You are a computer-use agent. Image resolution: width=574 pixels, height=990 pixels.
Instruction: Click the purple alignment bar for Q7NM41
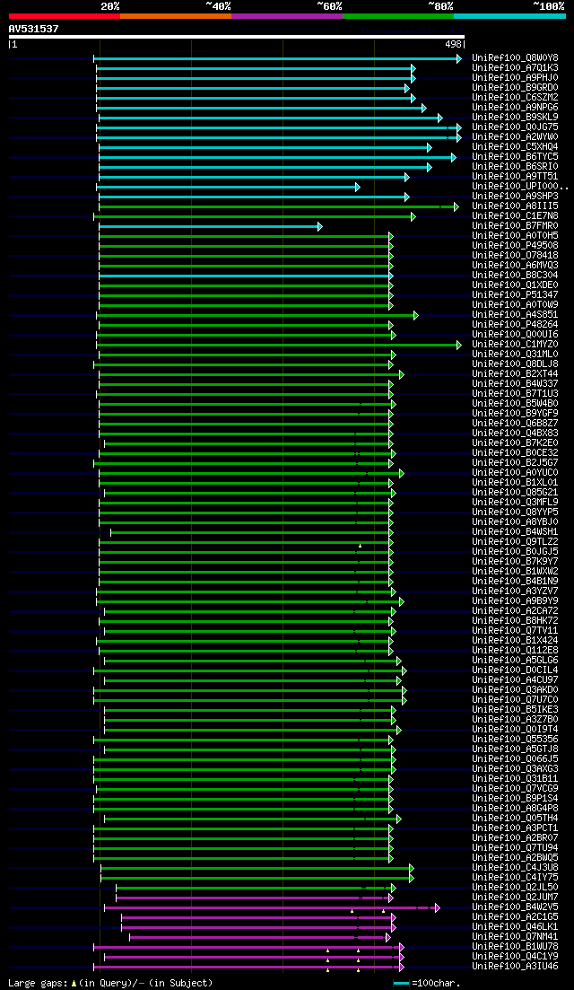point(260,937)
